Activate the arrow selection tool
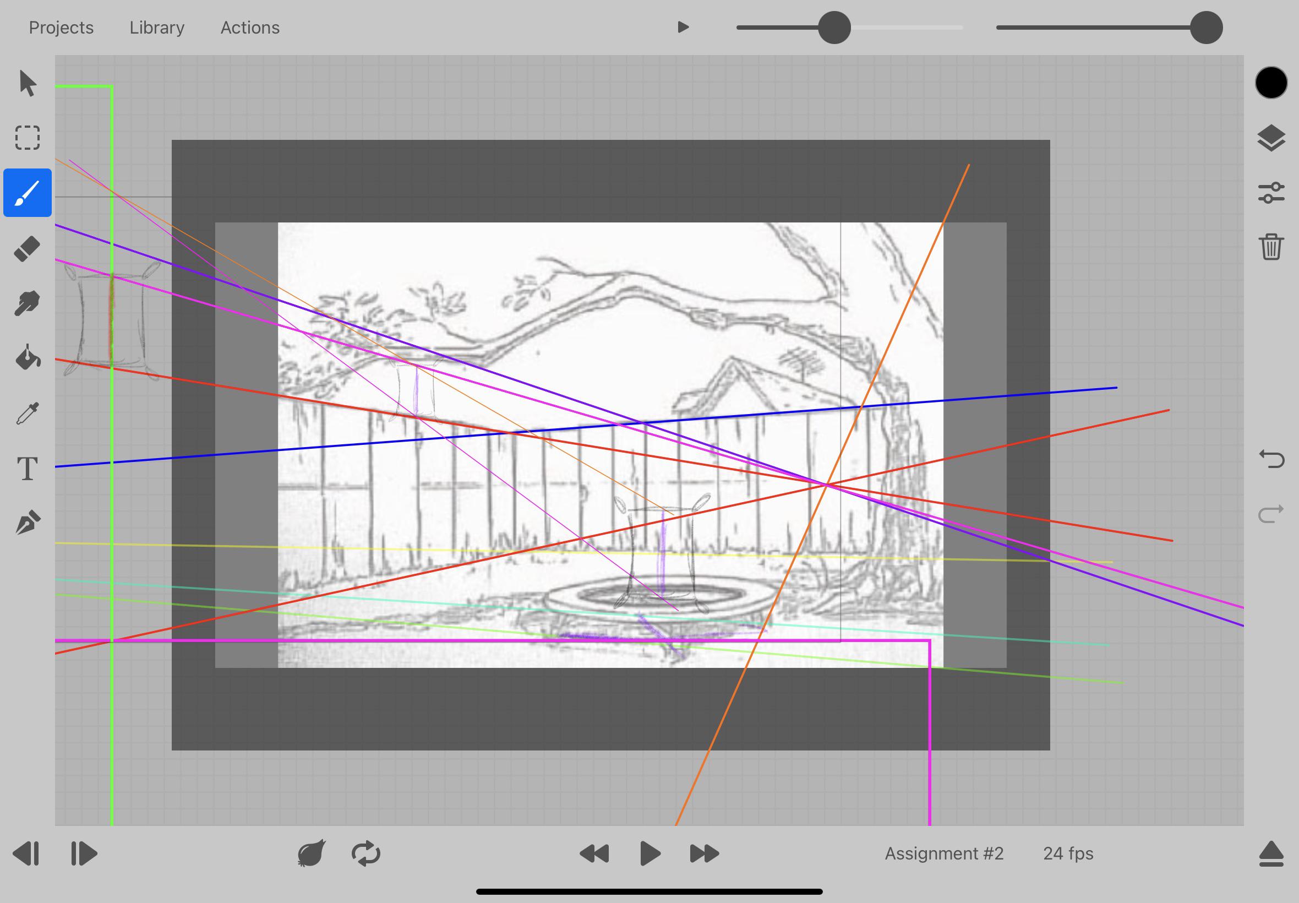 click(x=26, y=84)
